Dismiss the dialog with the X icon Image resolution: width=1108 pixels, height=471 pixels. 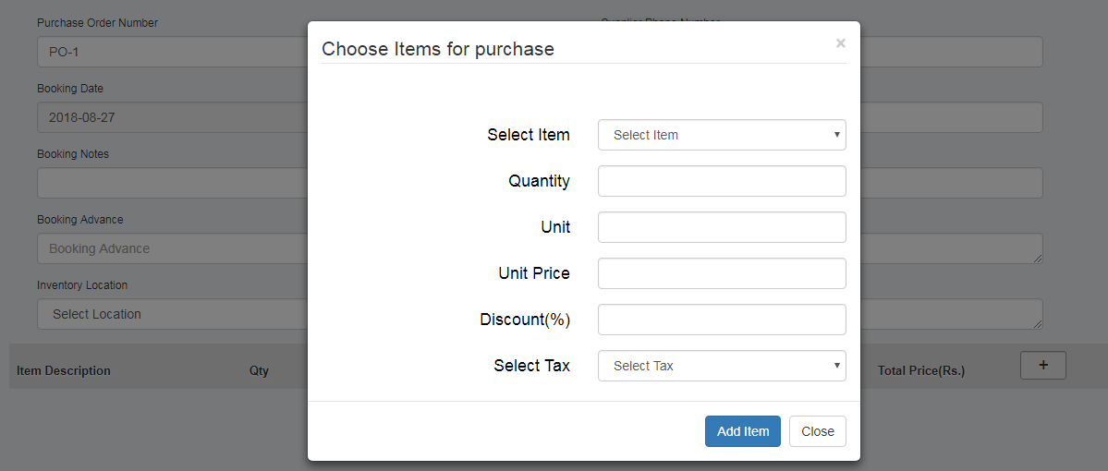click(840, 42)
